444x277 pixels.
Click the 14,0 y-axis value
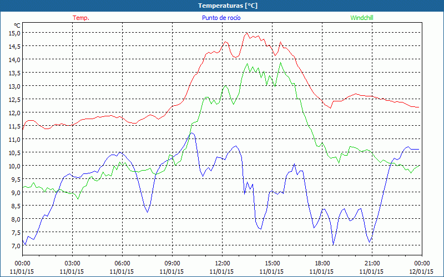pyautogui.click(x=14, y=60)
